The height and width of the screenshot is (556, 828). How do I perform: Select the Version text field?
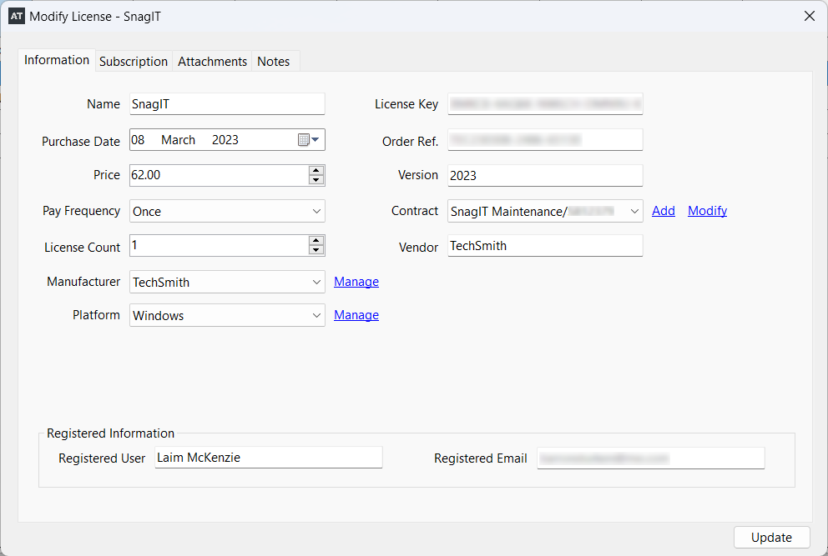(x=544, y=176)
